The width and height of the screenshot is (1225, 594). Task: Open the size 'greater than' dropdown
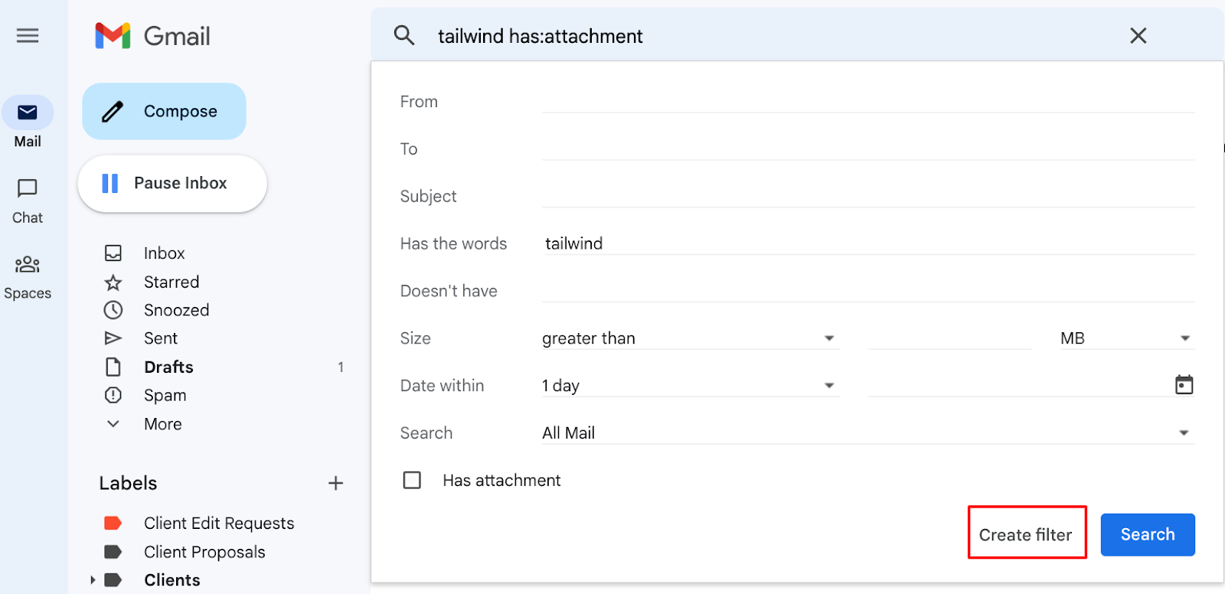pyautogui.click(x=691, y=338)
